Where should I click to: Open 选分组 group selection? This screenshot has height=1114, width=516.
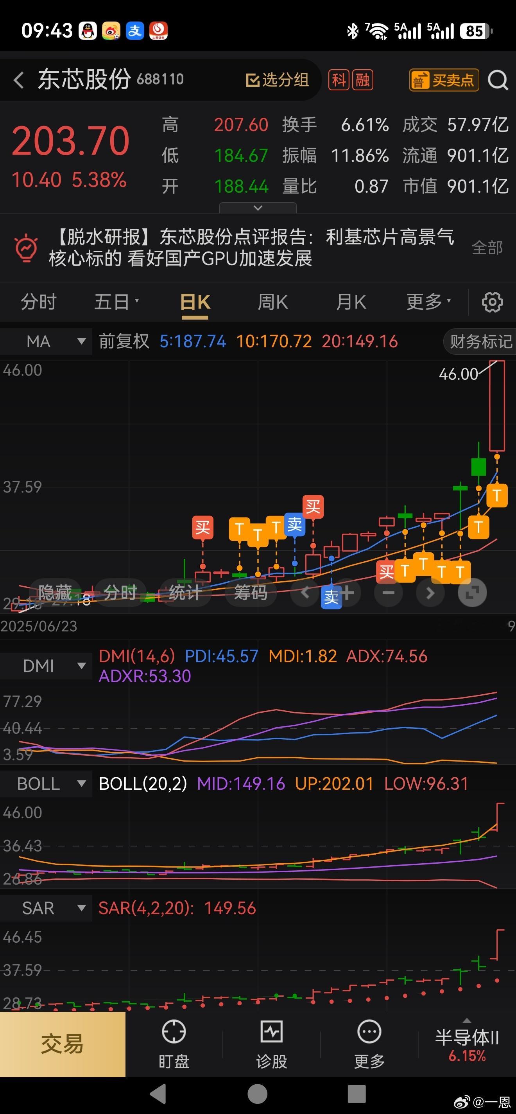tap(277, 79)
